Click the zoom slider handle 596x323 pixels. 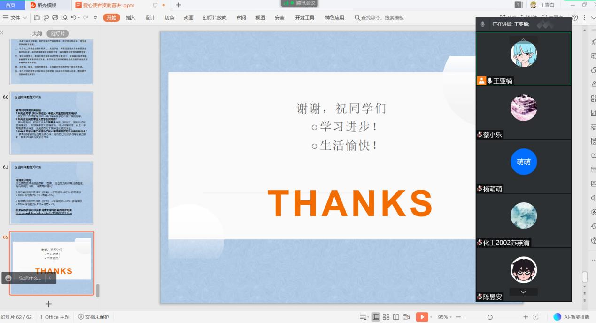pos(490,317)
